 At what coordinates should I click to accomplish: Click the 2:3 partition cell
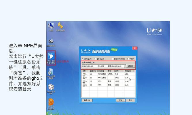click(x=91, y=85)
